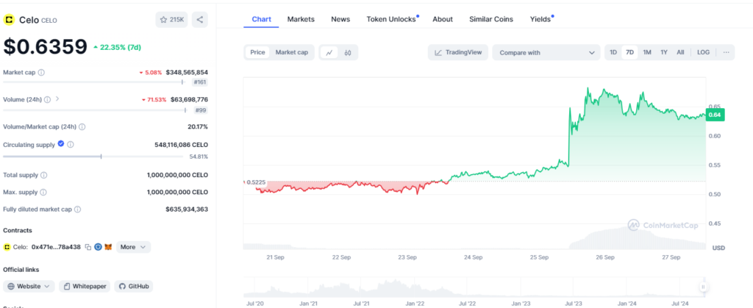The image size is (753, 308).
Task: Click the 20.17% volume ratio value
Action: point(198,126)
